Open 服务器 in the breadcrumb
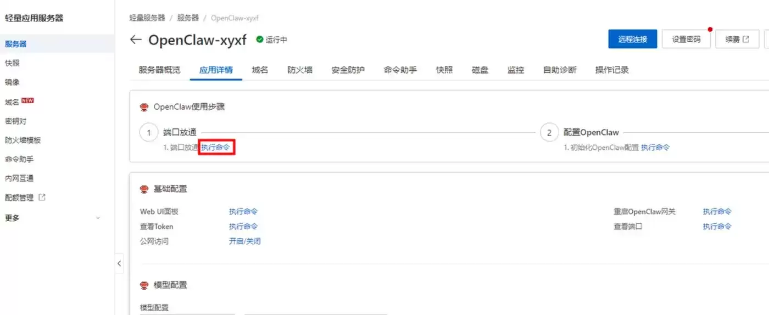 tap(188, 18)
